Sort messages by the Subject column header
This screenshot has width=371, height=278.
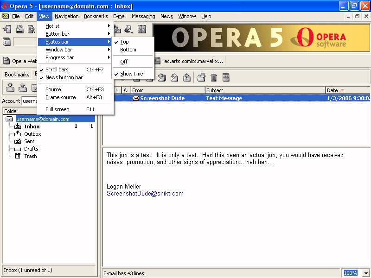(x=265, y=90)
